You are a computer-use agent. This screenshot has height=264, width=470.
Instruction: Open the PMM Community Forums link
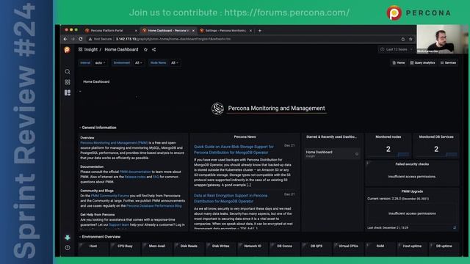[x=110, y=196]
